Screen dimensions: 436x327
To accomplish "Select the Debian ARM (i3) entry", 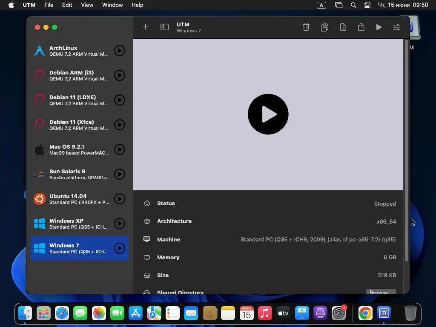I will (x=80, y=75).
